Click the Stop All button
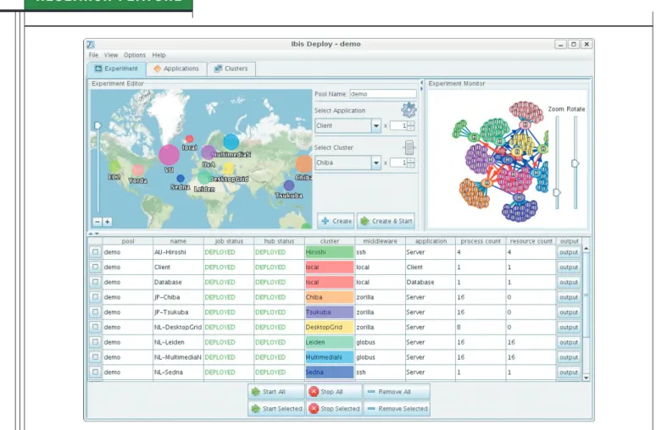The image size is (656, 430). click(x=334, y=392)
